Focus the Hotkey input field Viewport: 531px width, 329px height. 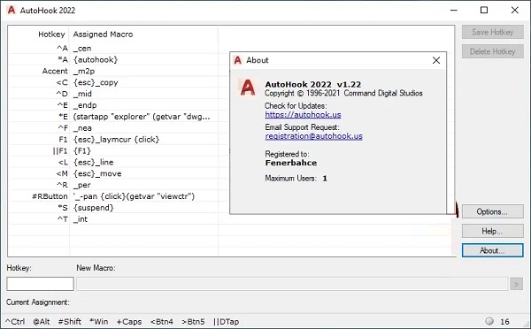(40, 284)
